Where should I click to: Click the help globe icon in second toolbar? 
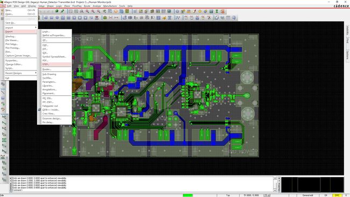tap(234, 18)
